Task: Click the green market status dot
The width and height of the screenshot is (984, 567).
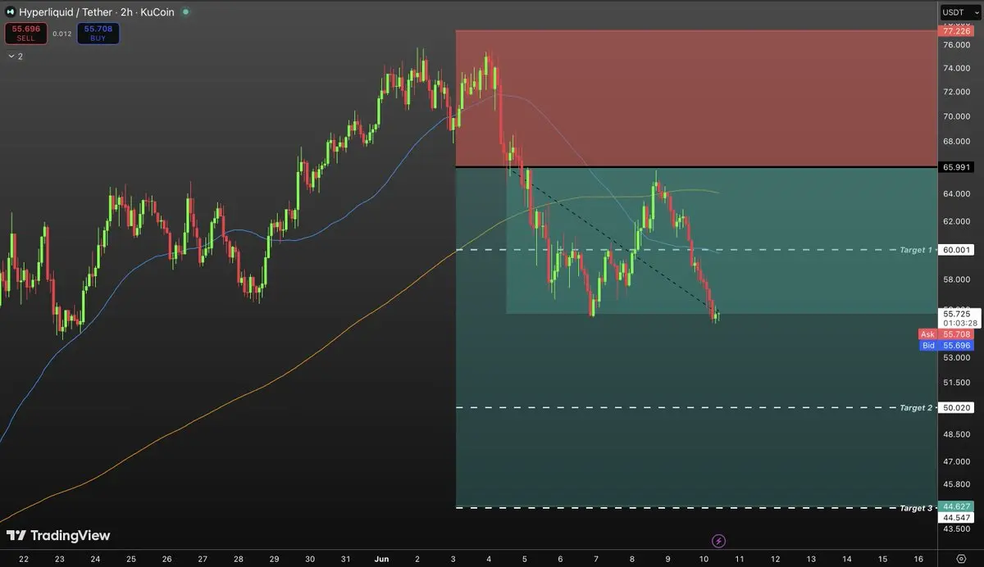Action: 185,12
